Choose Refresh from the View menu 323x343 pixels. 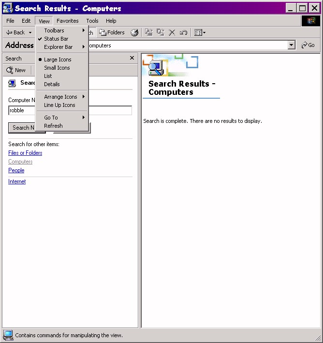pos(62,126)
